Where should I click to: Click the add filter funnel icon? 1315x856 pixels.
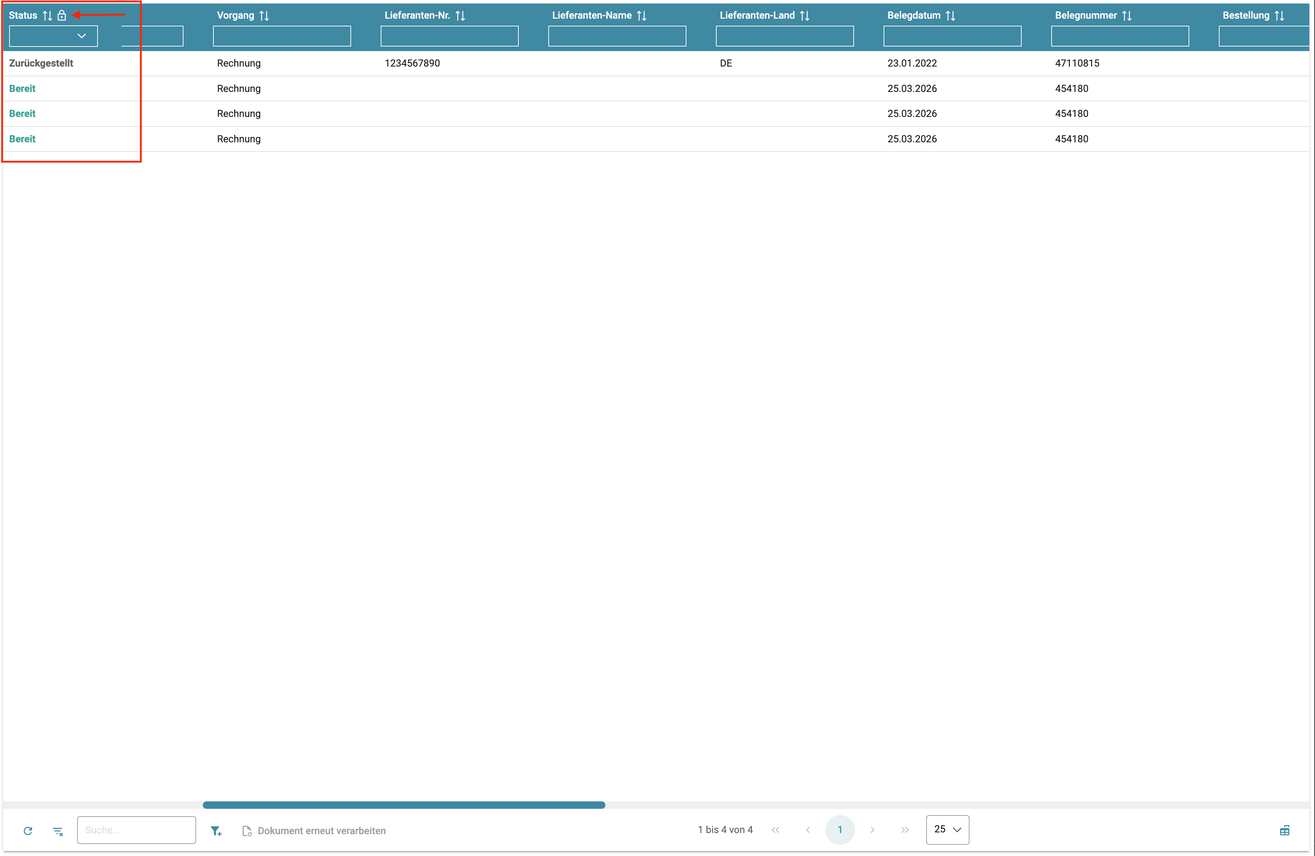click(216, 831)
